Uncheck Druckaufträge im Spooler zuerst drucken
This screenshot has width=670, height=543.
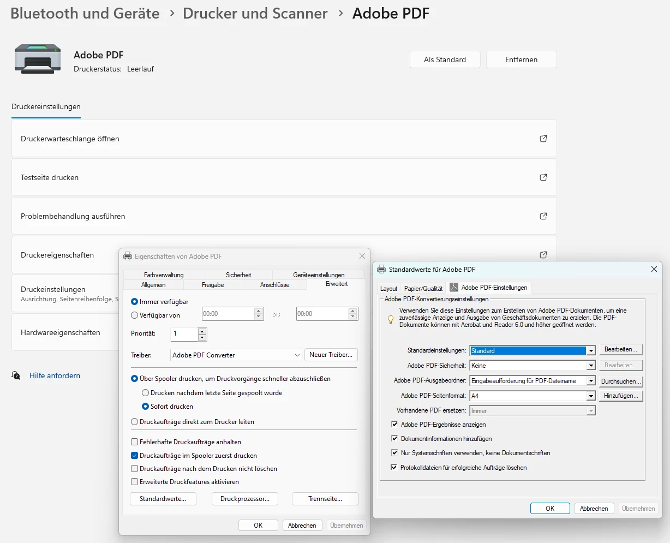point(135,455)
